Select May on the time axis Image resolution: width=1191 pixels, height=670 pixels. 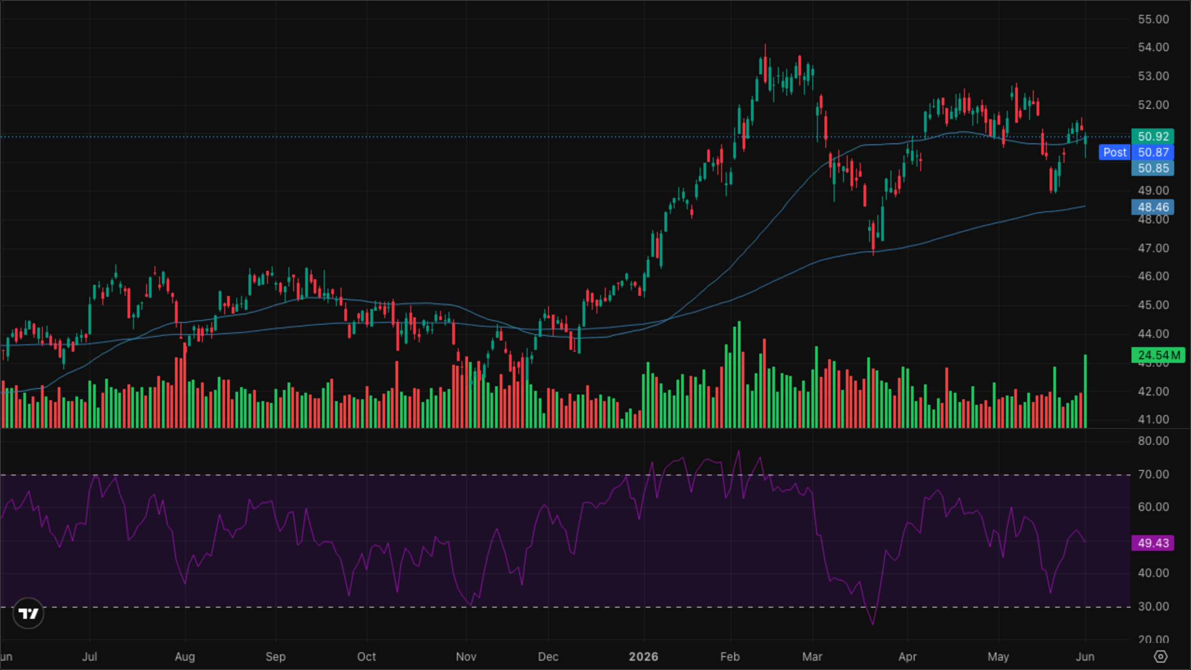[x=998, y=657]
